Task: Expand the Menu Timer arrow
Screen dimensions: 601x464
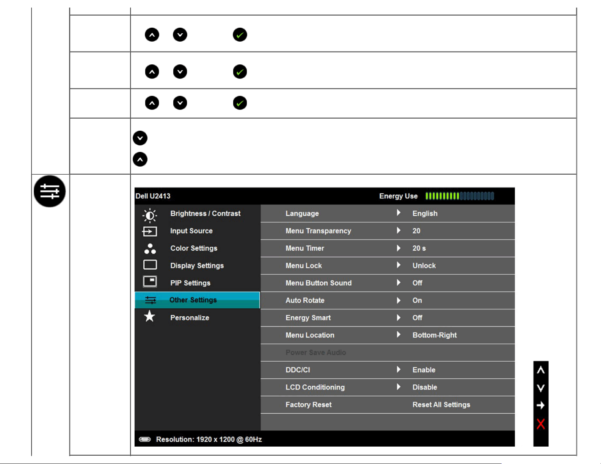Action: point(399,248)
